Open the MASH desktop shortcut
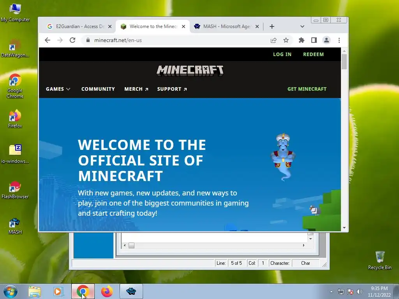 pyautogui.click(x=15, y=226)
